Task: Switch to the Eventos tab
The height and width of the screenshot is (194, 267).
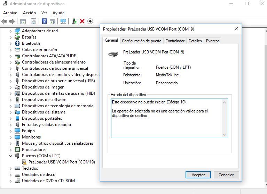Action: coord(213,41)
